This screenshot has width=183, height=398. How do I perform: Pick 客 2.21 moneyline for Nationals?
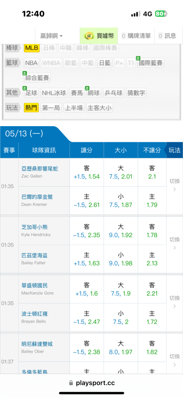152,289
